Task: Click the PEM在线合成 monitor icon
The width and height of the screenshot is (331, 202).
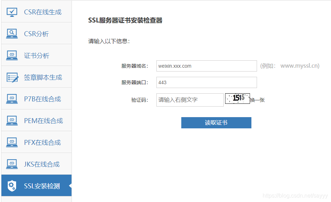Action: 12,120
